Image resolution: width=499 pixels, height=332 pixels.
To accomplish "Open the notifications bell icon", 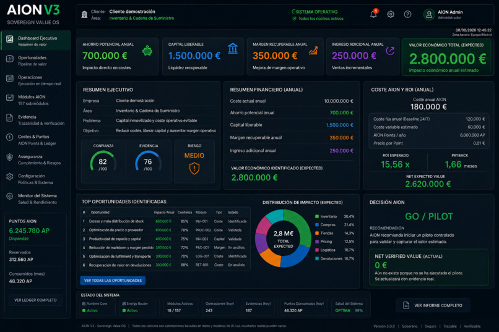I will coord(373,14).
